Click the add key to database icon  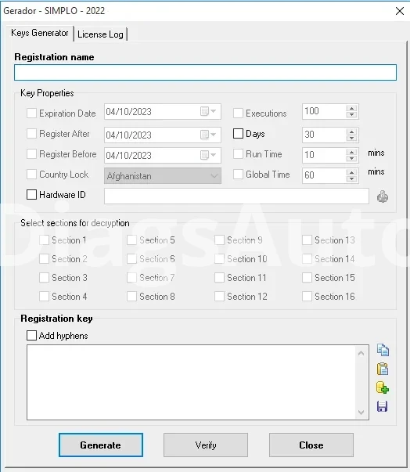(383, 387)
